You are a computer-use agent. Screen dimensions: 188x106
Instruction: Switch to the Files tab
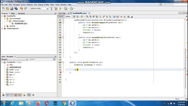point(13,13)
